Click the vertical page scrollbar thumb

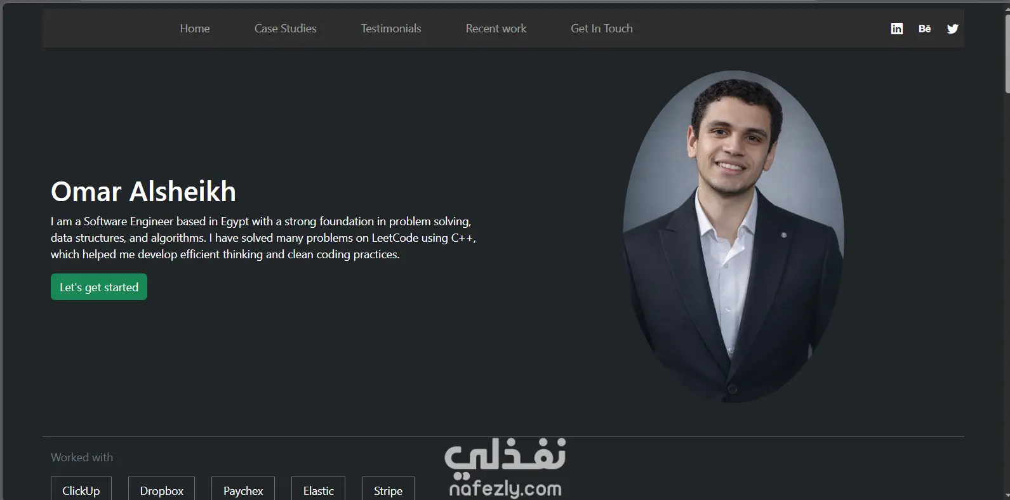[x=1007, y=48]
